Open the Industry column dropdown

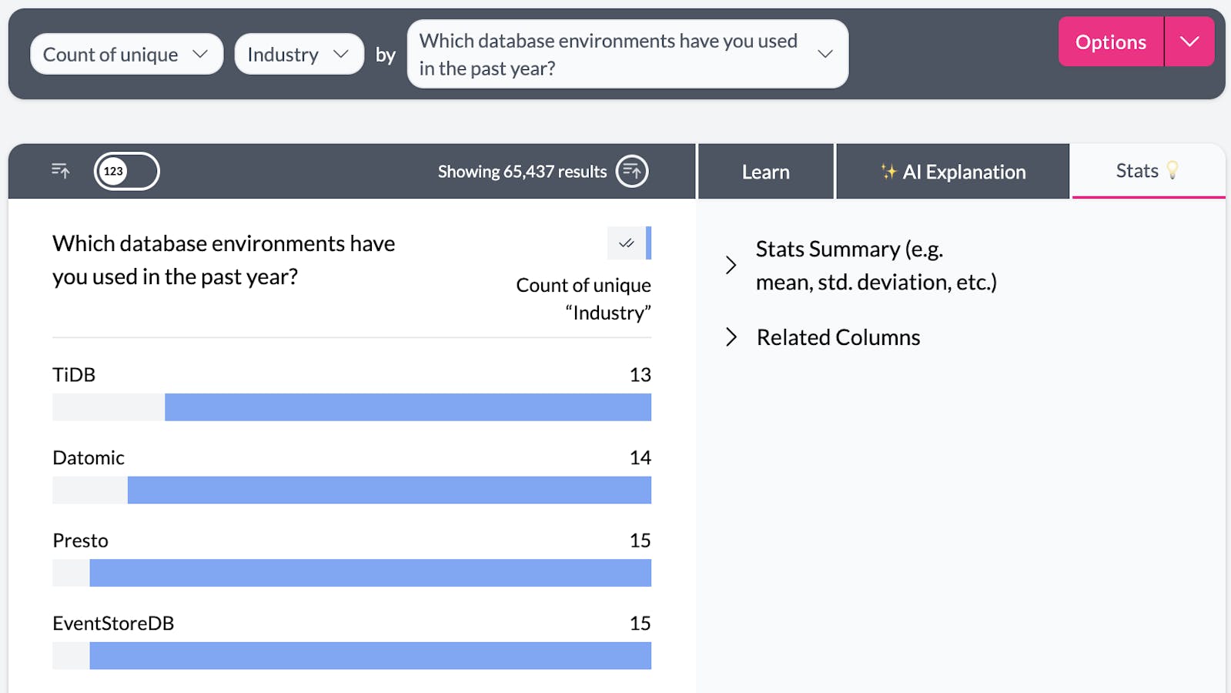click(x=299, y=55)
